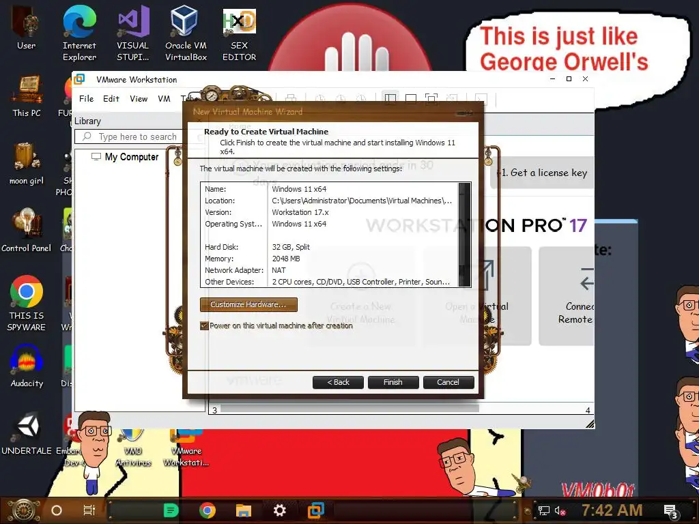Launch Oracle VM VirtualBox shortcut
Viewport: 699px width, 524px height.
(x=186, y=33)
